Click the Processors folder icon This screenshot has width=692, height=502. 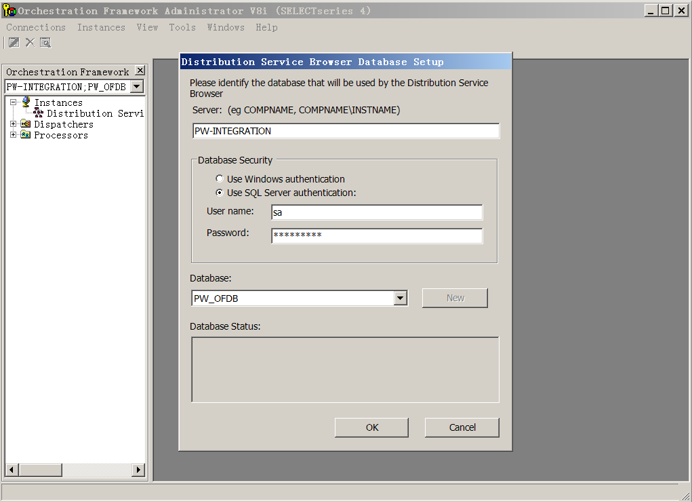click(x=26, y=135)
